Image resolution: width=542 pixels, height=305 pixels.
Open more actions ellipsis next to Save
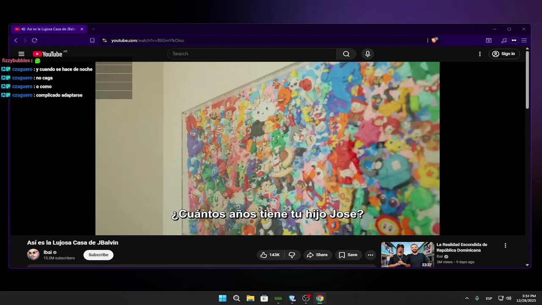[x=371, y=255]
